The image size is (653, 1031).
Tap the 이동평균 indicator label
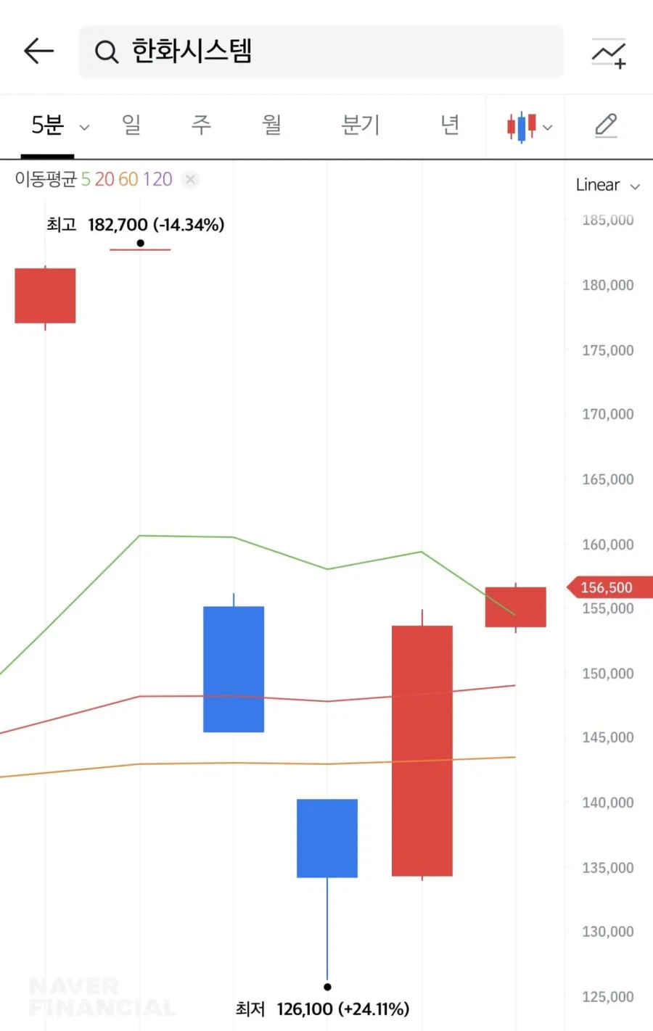click(x=46, y=179)
